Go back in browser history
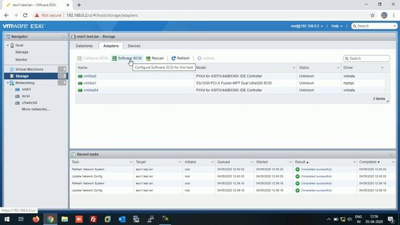 pos(6,15)
